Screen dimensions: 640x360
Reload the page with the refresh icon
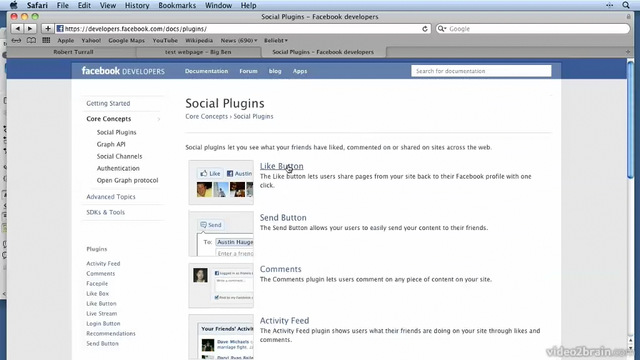425,29
